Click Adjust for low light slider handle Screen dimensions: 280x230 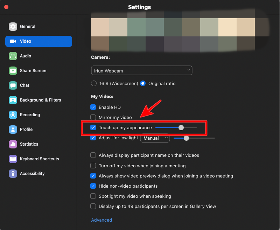pos(186,138)
